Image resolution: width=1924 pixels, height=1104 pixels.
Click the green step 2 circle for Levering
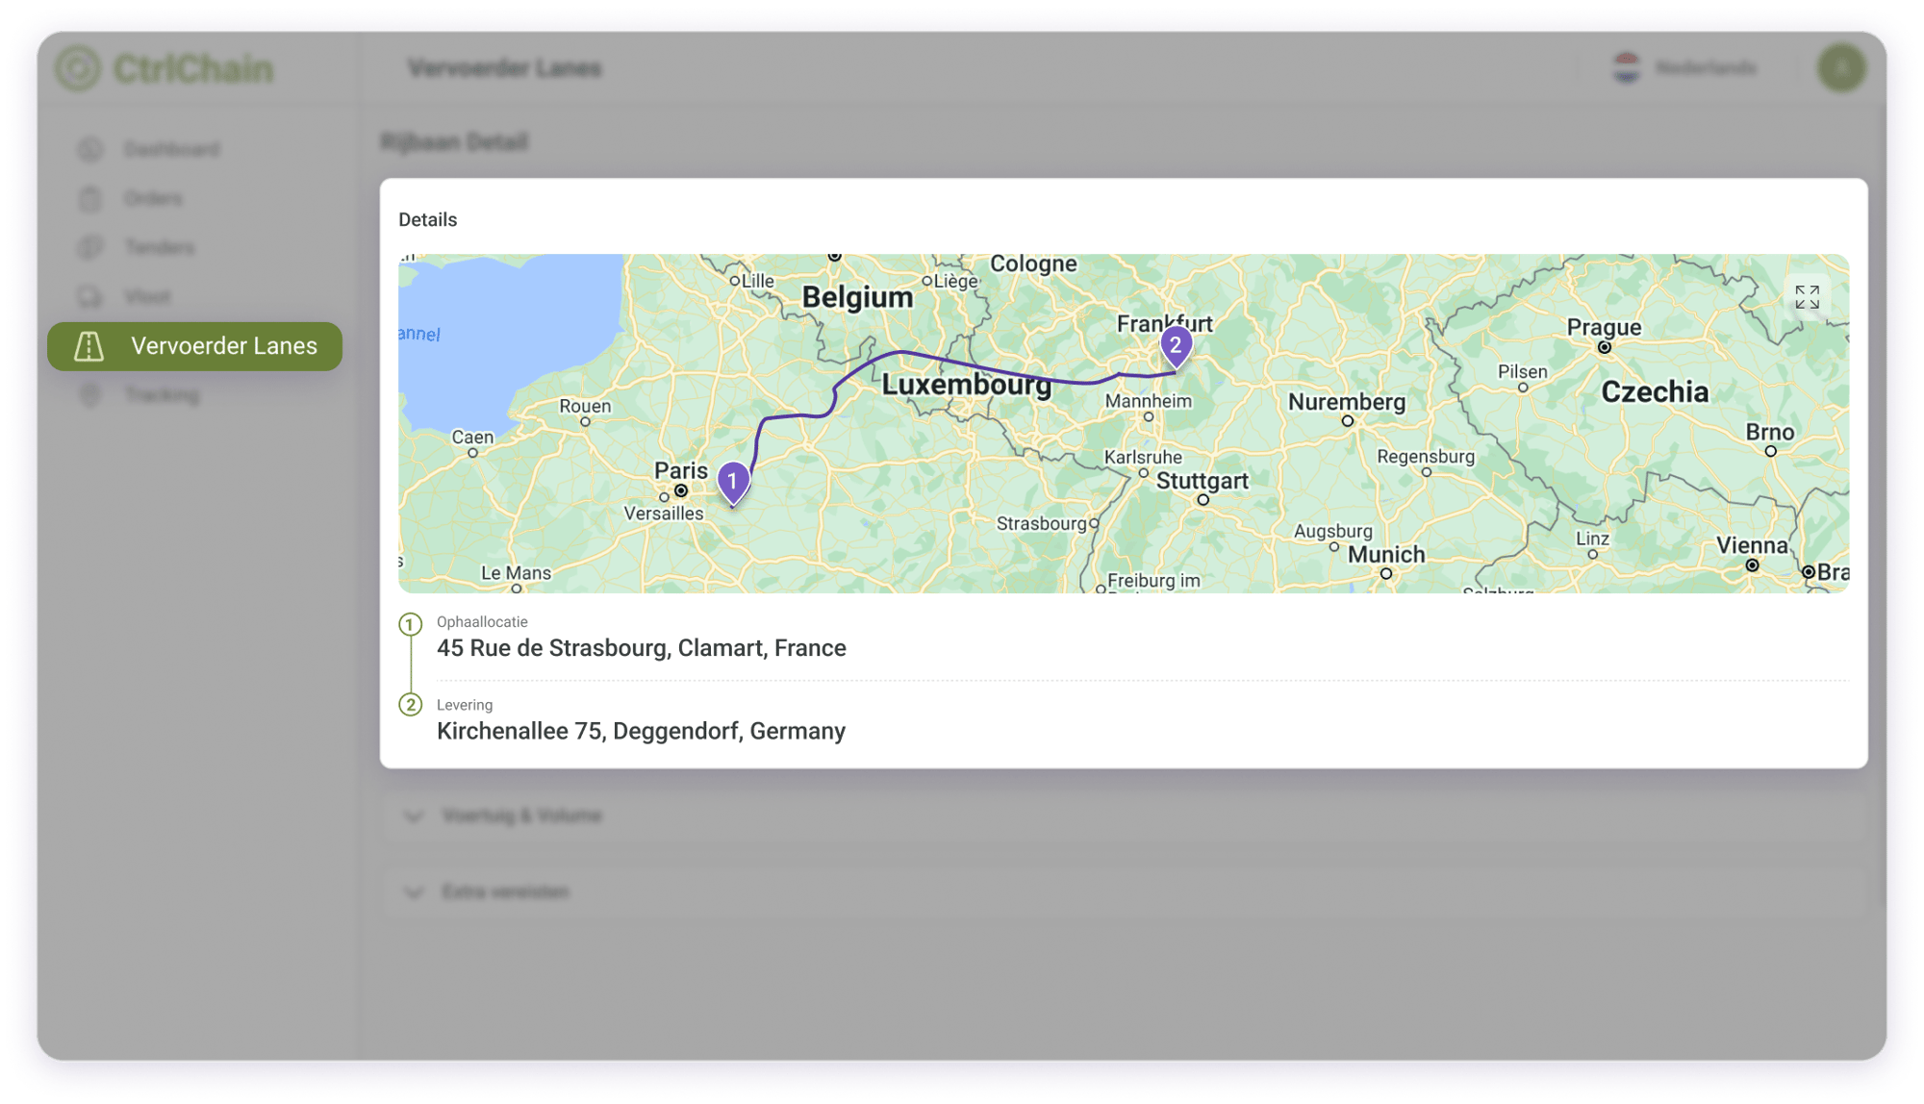[x=411, y=705]
